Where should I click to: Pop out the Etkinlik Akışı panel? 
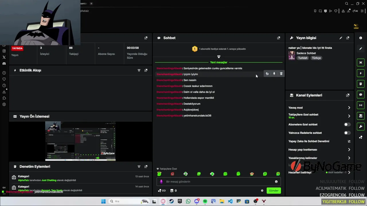(146, 70)
